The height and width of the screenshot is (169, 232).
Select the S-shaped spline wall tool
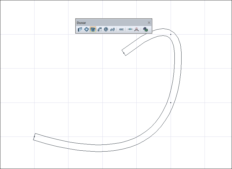tap(112, 30)
